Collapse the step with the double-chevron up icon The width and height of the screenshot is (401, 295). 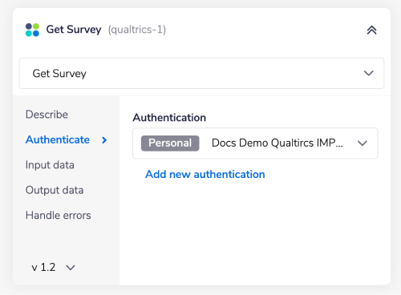pyautogui.click(x=371, y=30)
